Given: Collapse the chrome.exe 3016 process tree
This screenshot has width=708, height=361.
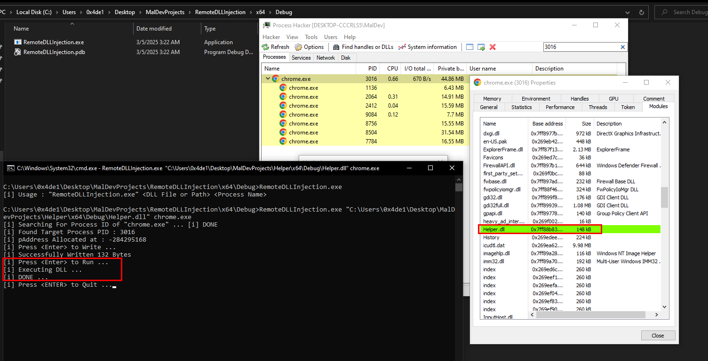Looking at the screenshot, I should [268, 78].
